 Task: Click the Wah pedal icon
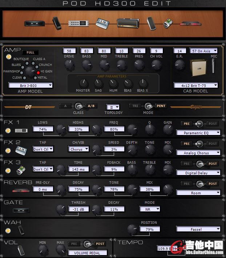point(21,230)
